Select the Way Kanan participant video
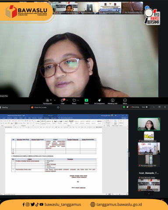This screenshot has height=210, width=168. pyautogui.click(x=149, y=148)
